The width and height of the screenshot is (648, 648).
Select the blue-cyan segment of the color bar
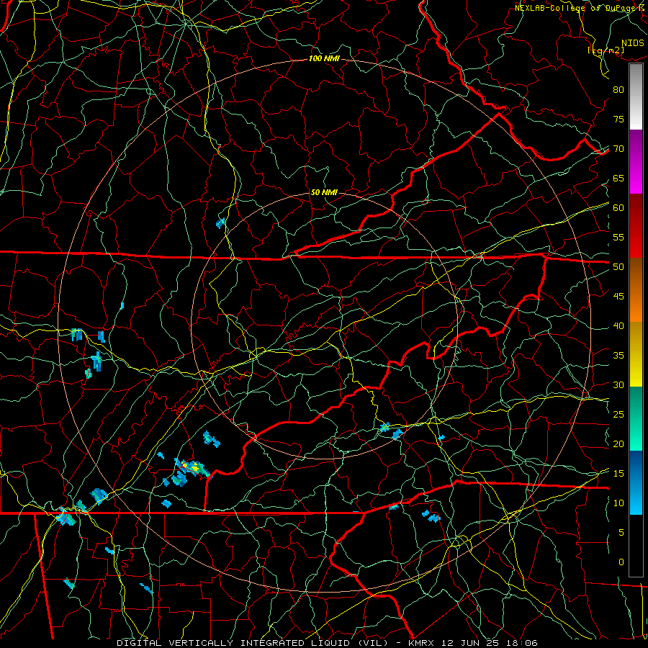tap(636, 482)
